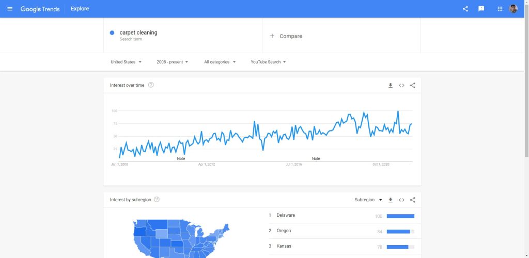Download the Interest by subregion data
The image size is (529, 258).
tap(391, 200)
